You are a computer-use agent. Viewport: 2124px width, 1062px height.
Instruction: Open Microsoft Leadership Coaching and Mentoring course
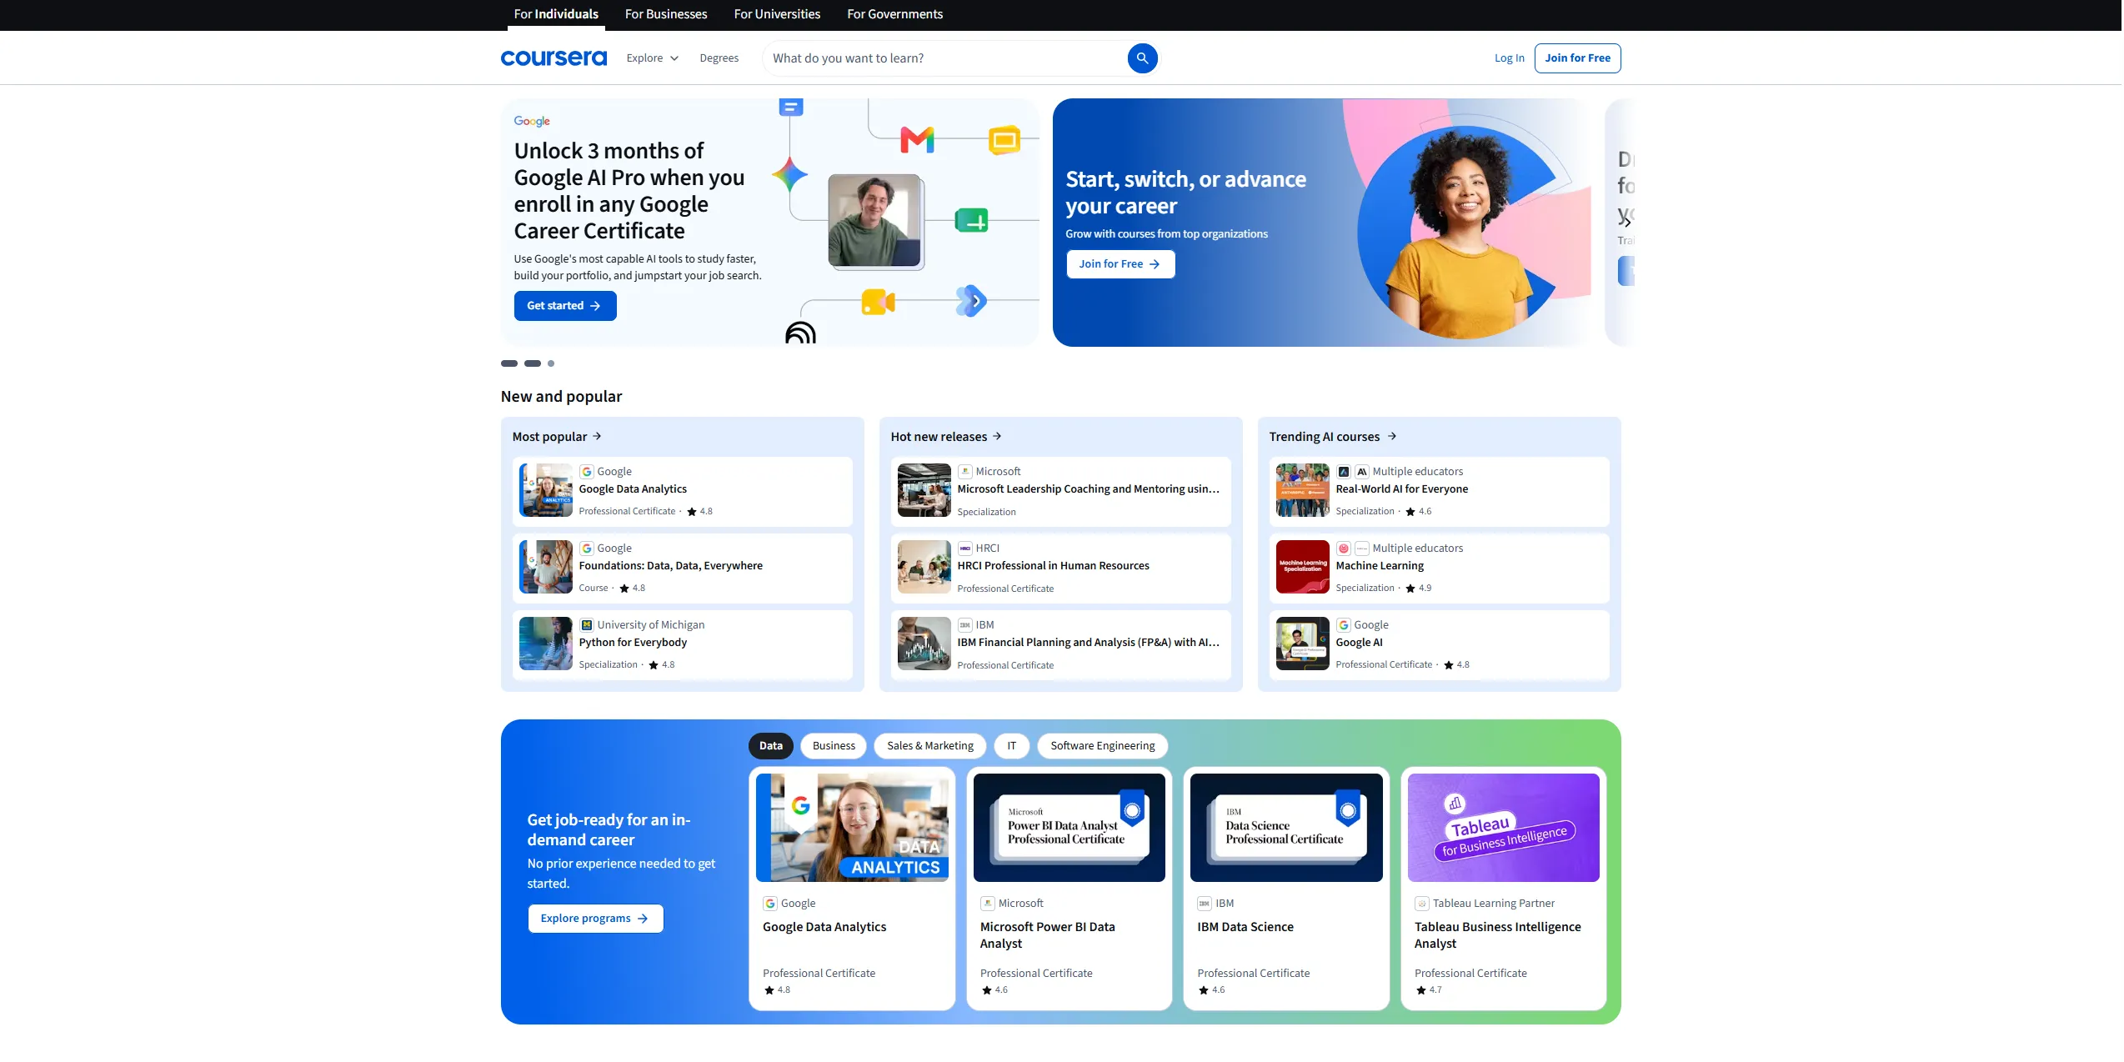1060,491
